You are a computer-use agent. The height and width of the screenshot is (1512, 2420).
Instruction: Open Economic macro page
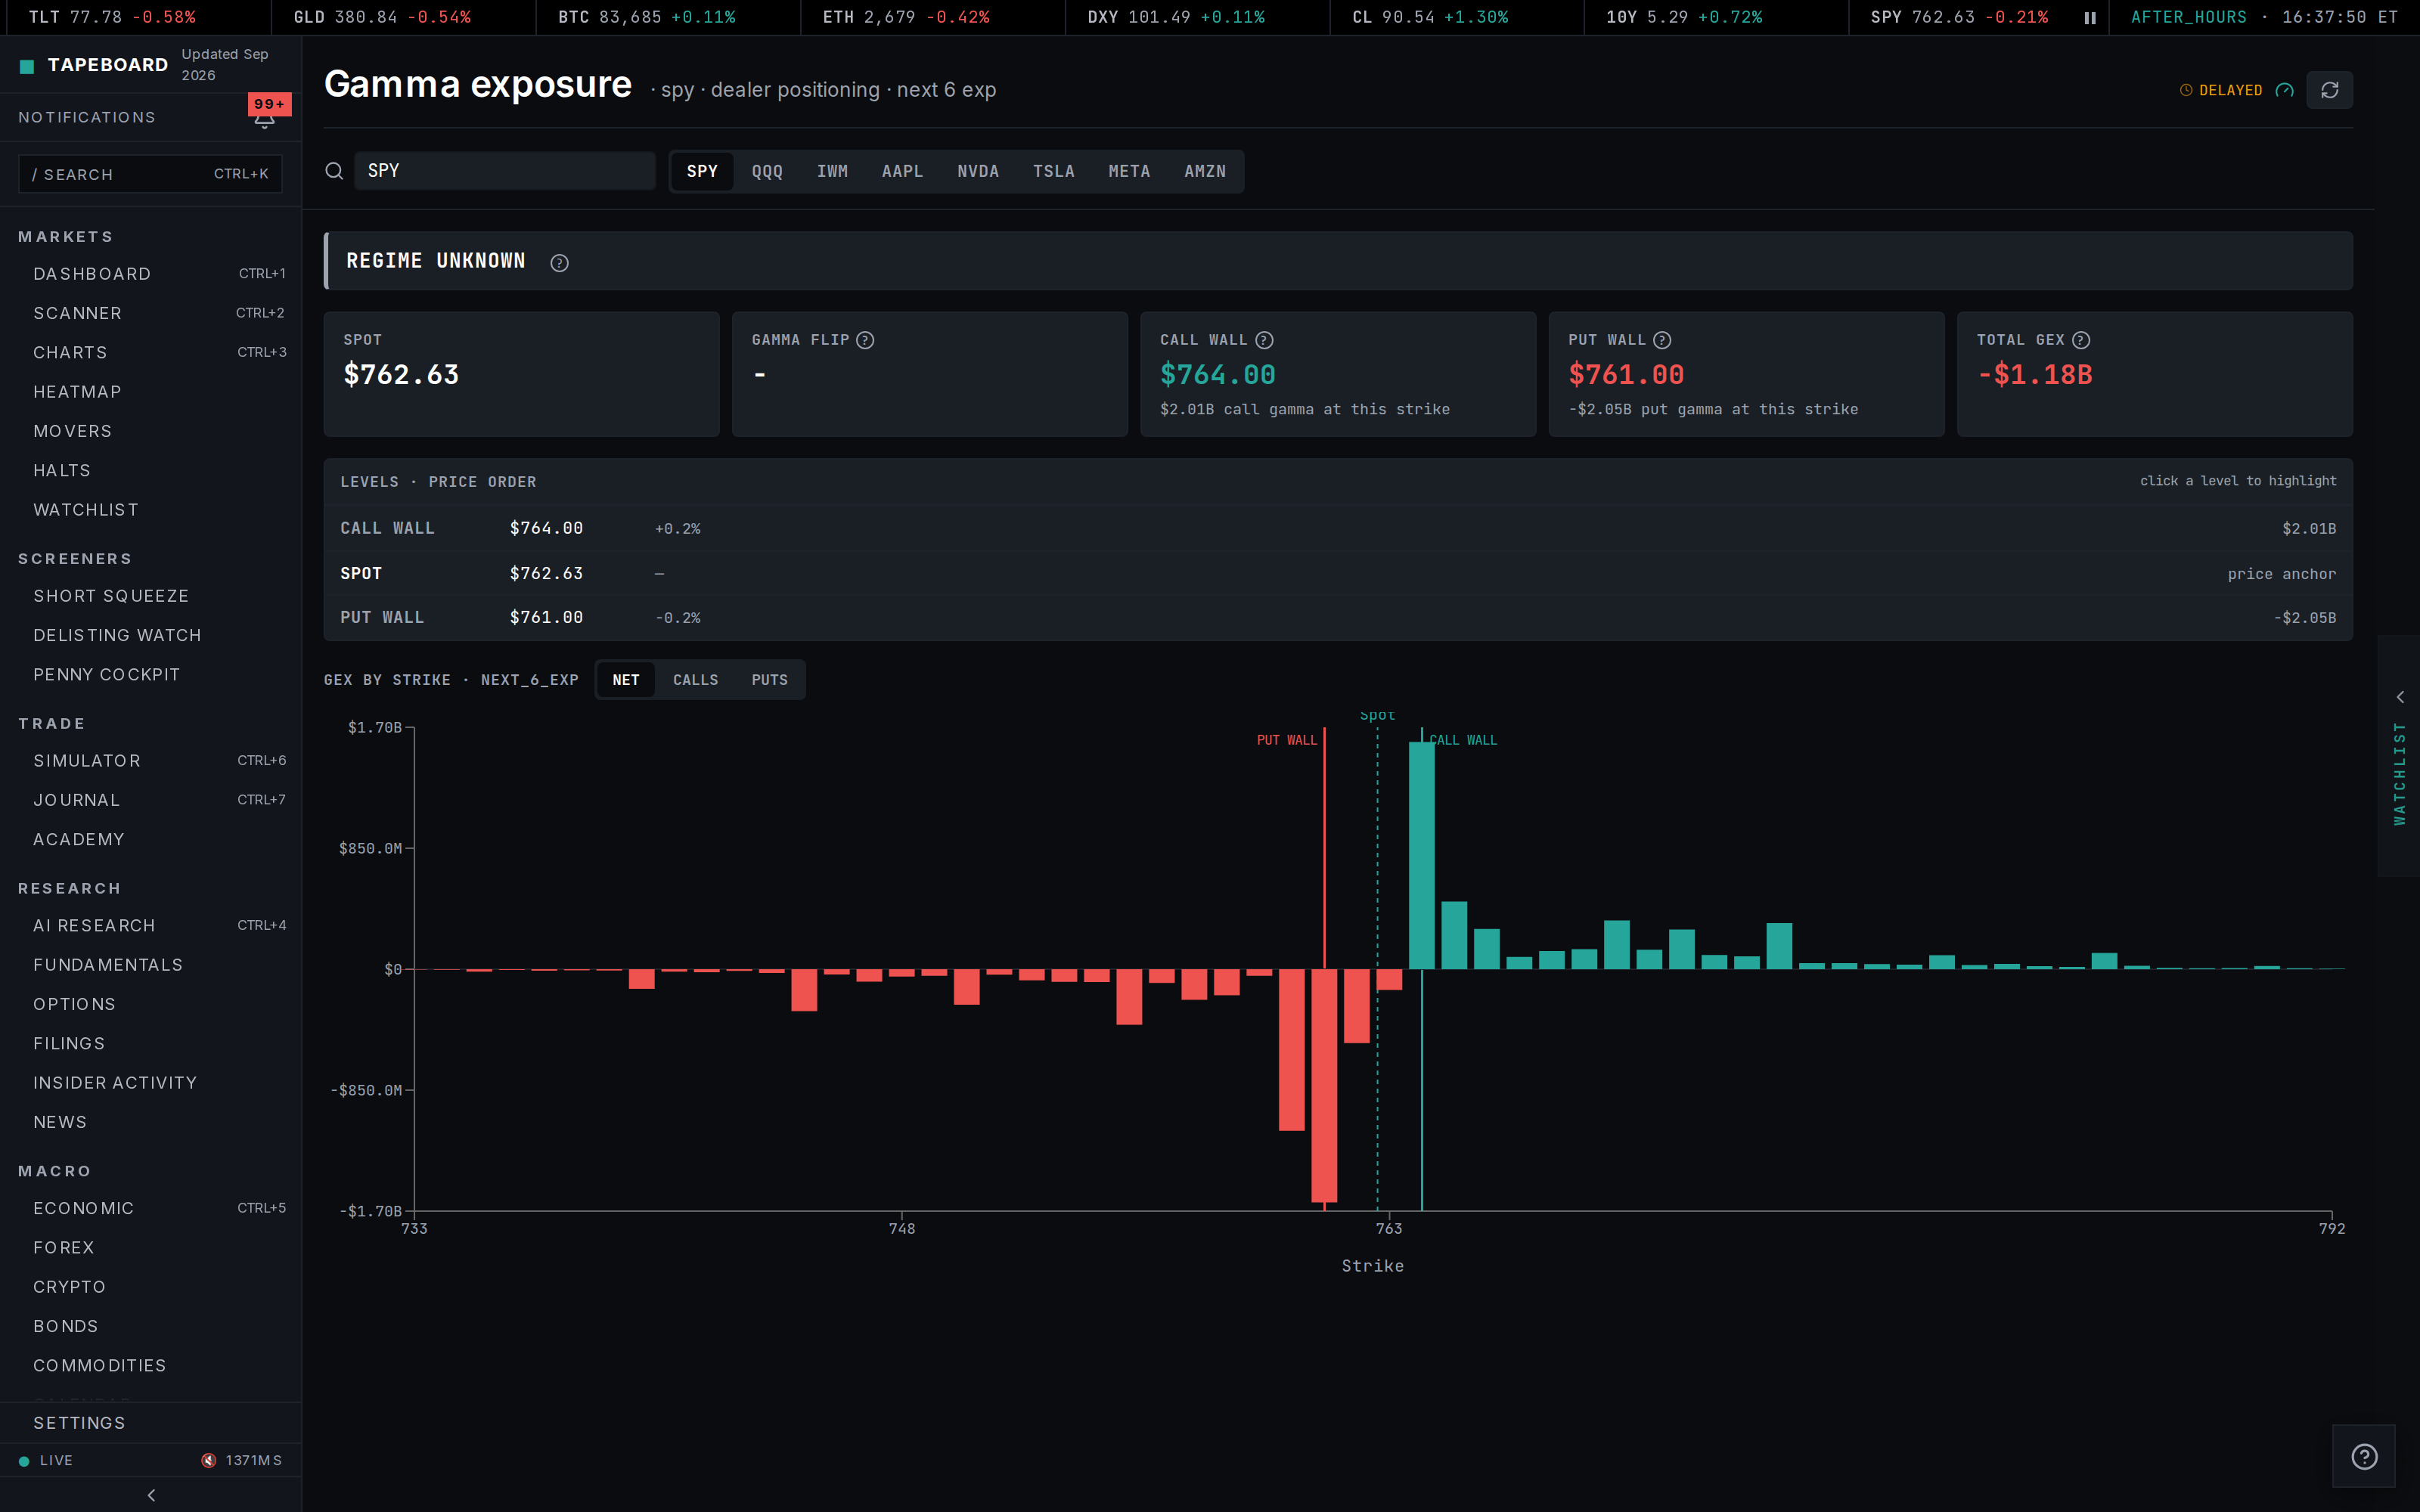[x=151, y=1208]
